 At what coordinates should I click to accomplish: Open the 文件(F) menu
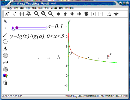click(x=8, y=8)
